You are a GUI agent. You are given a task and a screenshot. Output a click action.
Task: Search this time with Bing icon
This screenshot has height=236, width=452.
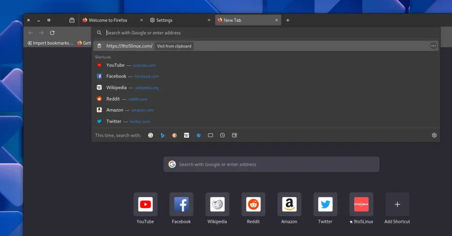click(x=163, y=135)
